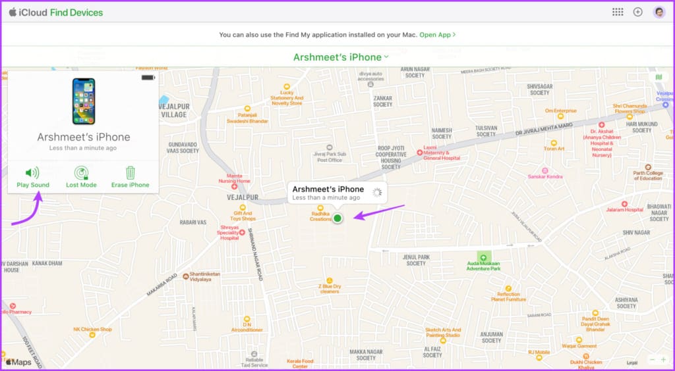Select Laxmi Maternity hospital marker
The image size is (675, 371).
tap(419, 153)
